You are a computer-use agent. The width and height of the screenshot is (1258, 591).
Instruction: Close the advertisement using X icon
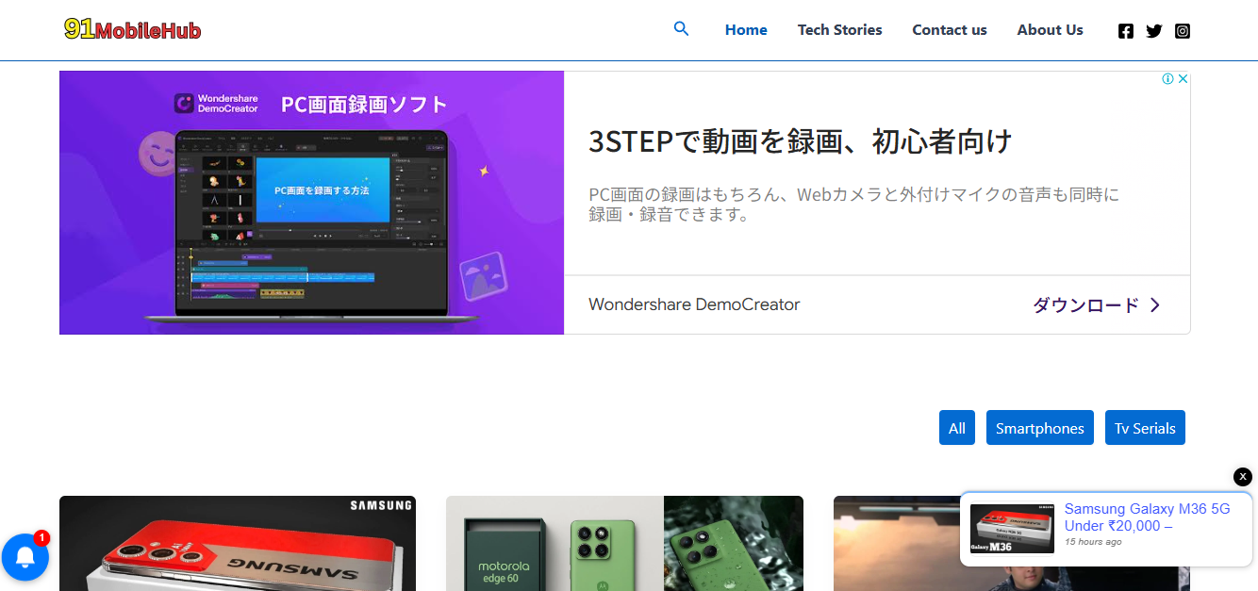pos(1184,79)
